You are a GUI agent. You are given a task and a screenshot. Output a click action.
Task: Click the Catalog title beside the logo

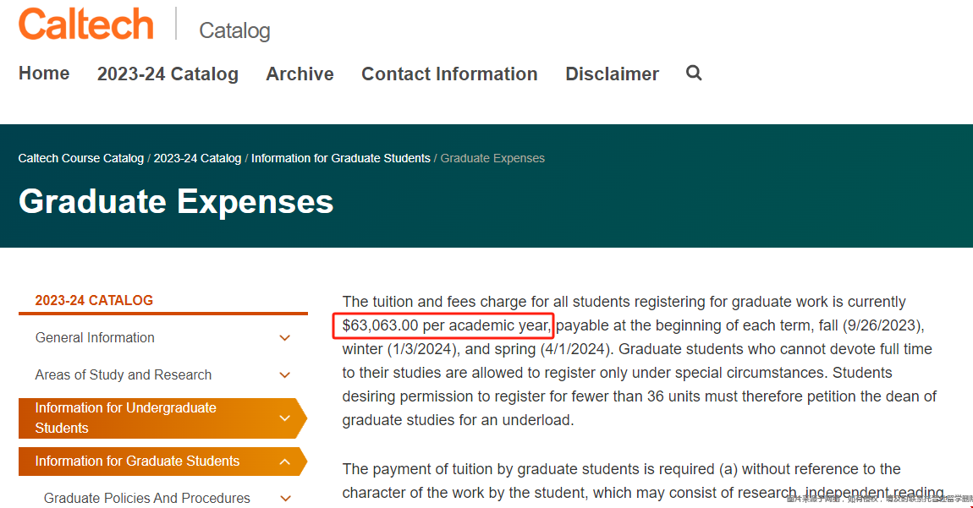(x=234, y=31)
